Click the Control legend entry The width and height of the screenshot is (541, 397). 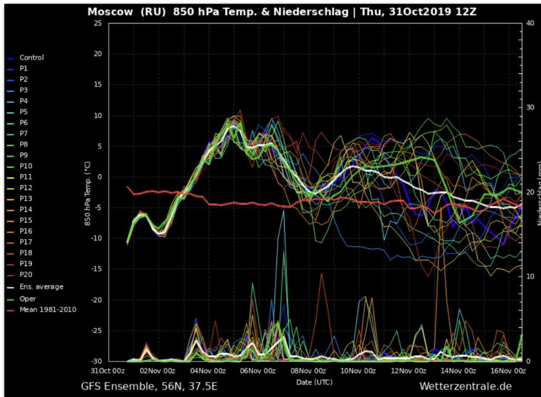click(x=31, y=58)
